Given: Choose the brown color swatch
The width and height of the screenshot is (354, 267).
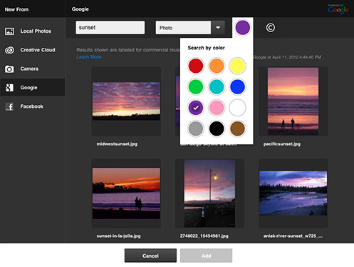Looking at the screenshot, I should pyautogui.click(x=237, y=129).
